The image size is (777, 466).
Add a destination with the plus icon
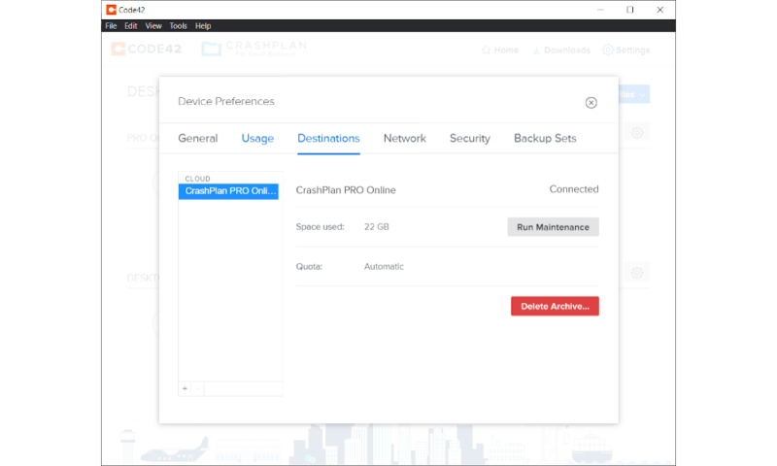[x=185, y=388]
